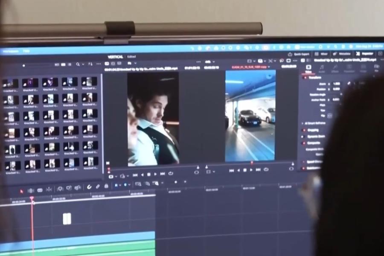Toggle the Inspector panel button
The height and width of the screenshot is (256, 384).
pos(364,54)
